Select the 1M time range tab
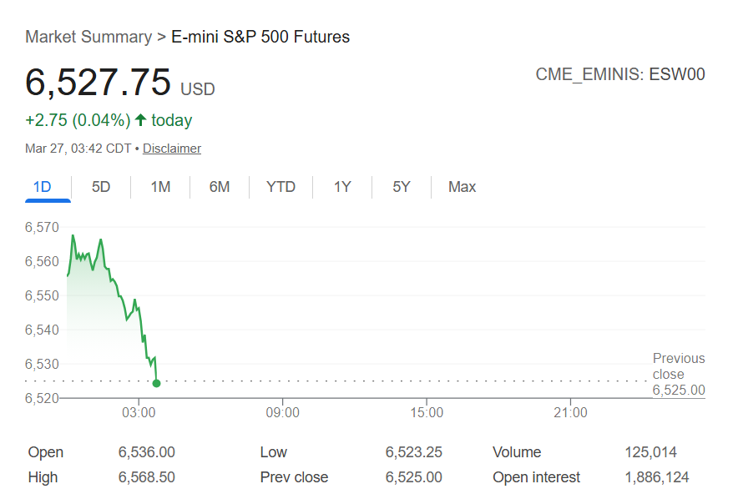 159,187
